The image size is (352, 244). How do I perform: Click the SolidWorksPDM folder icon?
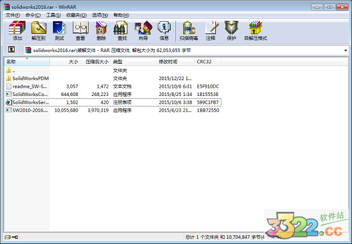point(9,78)
